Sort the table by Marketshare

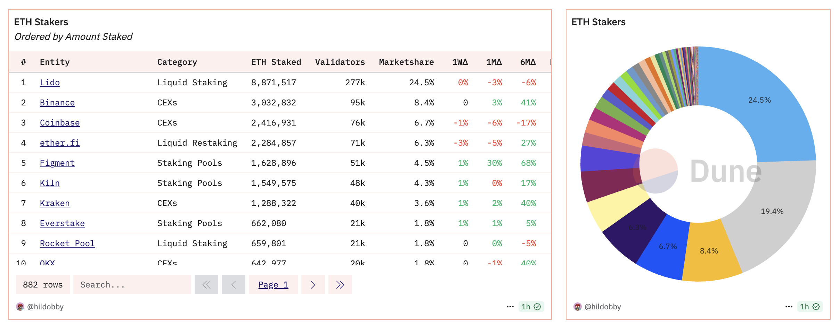pyautogui.click(x=406, y=62)
